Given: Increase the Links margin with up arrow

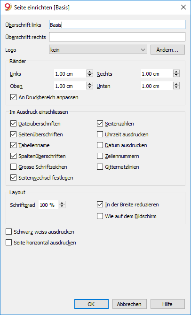Looking at the screenshot, I should coord(90,72).
